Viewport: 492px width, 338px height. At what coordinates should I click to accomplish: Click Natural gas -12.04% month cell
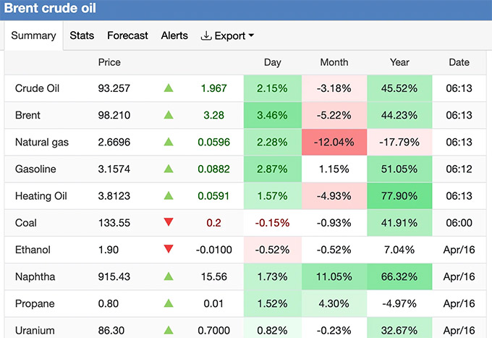point(334,142)
